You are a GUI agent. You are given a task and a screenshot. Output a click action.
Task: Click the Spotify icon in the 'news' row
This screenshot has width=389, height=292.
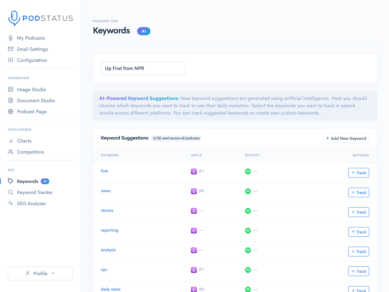[248, 191]
